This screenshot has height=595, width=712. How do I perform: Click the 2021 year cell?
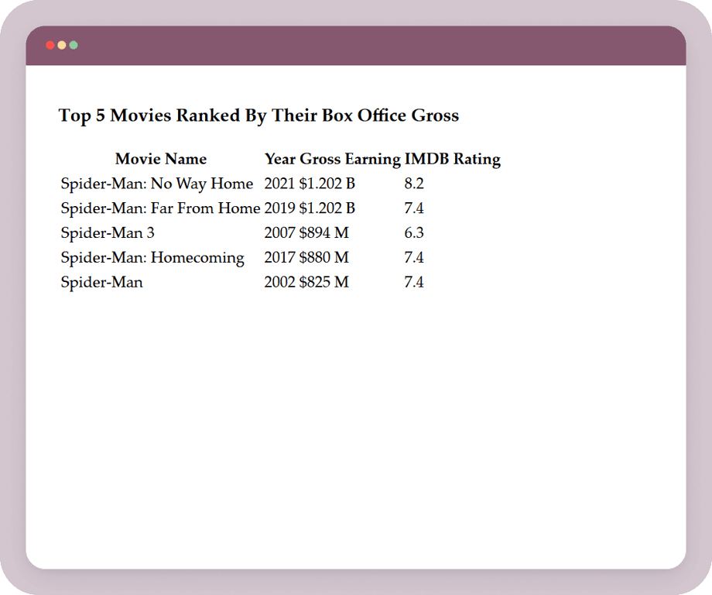coord(280,184)
